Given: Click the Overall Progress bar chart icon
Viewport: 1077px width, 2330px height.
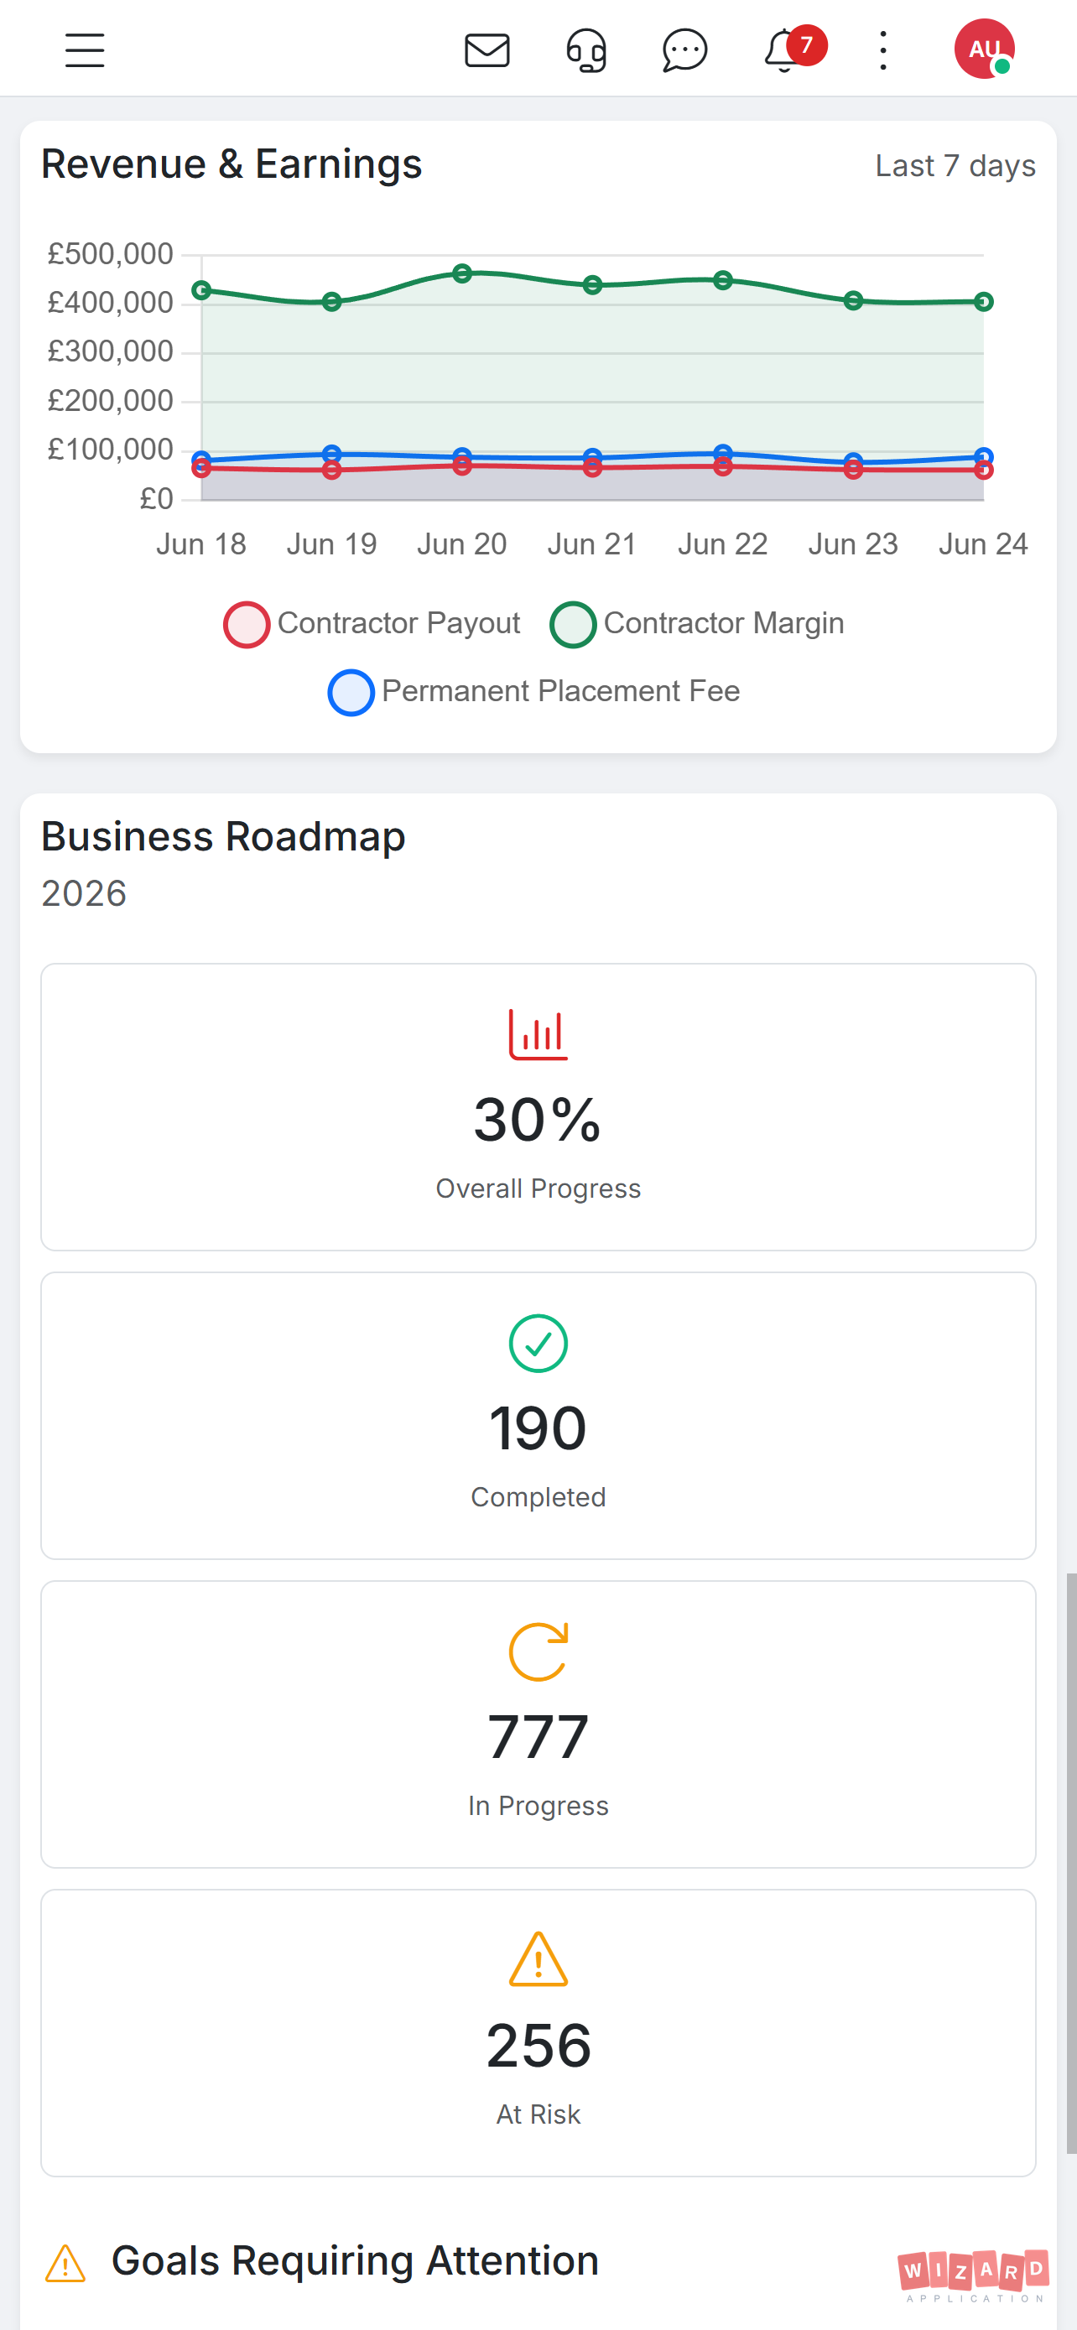Looking at the screenshot, I should [538, 1034].
